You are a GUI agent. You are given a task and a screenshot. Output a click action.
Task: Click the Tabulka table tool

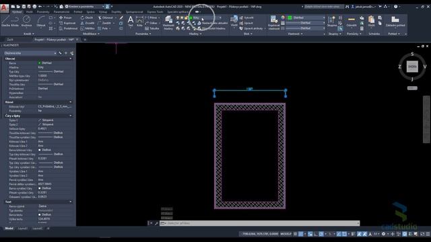coord(152,28)
